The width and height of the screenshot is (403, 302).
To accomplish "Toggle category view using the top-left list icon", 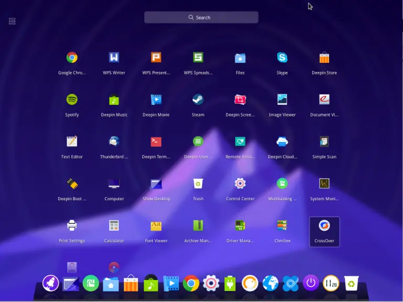I will click(12, 21).
